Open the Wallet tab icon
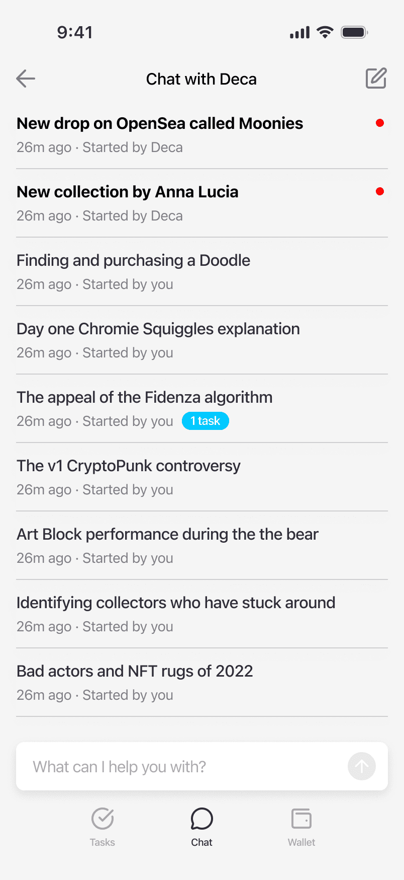This screenshot has width=404, height=880. (301, 819)
